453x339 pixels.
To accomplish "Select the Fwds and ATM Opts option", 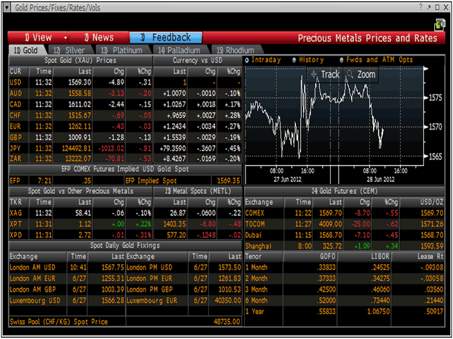I will (x=341, y=60).
